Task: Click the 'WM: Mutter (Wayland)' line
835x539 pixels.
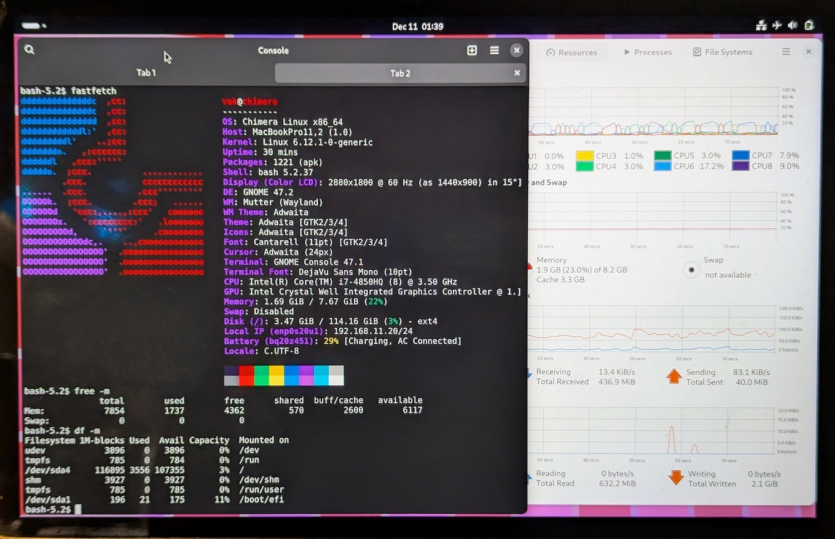Action: pyautogui.click(x=272, y=202)
